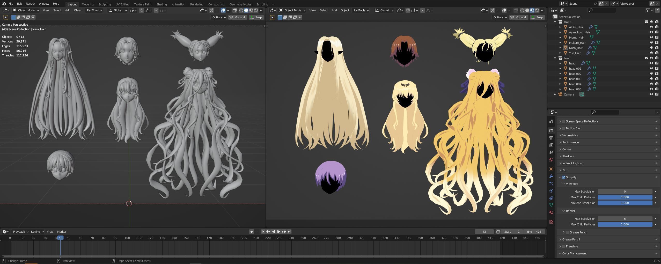Click the End frame field 418

[x=534, y=232]
